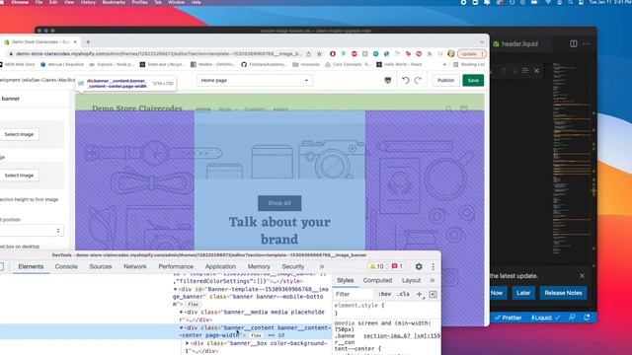This screenshot has height=355, width=632.
Task: Toggle element state with :hov
Action: click(x=384, y=294)
